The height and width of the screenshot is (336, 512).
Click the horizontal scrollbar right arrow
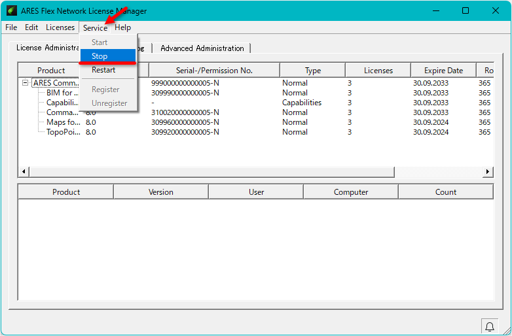click(x=488, y=171)
